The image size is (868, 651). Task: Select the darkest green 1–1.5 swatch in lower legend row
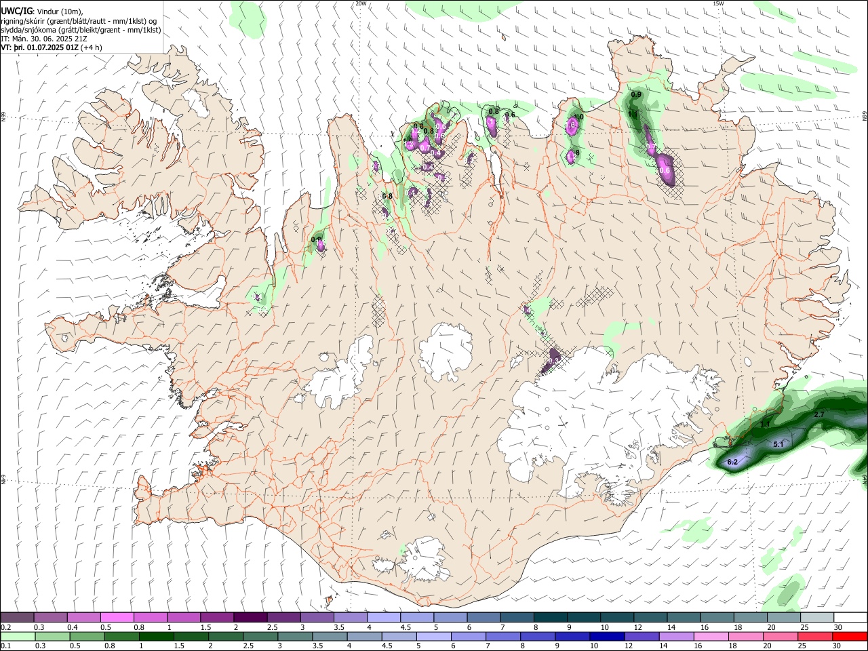coord(155,636)
